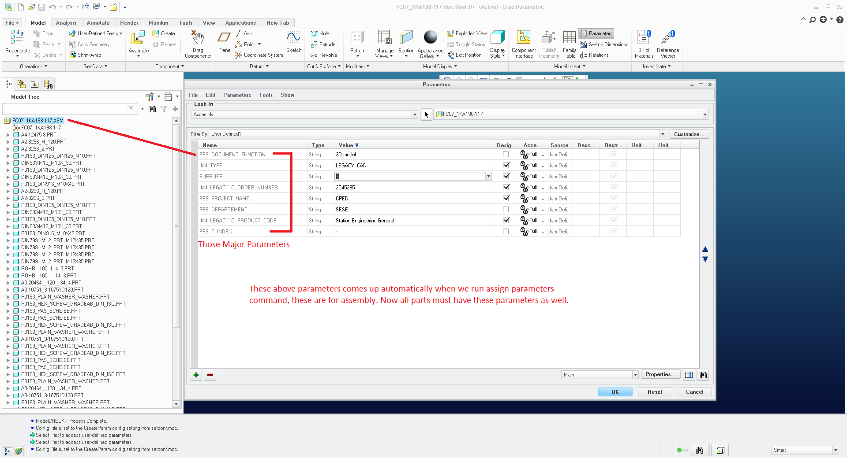Open the Relations tool
The width and height of the screenshot is (847, 458).
(x=594, y=55)
